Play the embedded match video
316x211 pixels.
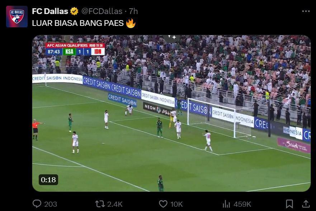[x=171, y=113]
